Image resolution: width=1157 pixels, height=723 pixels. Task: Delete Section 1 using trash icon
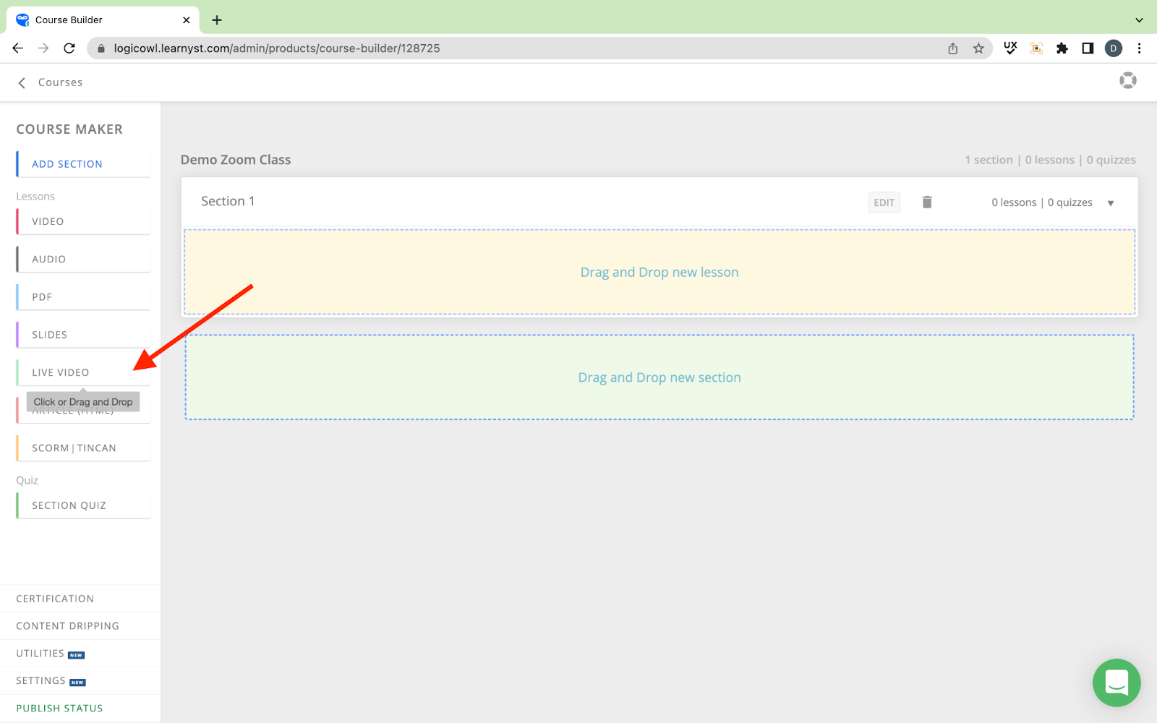click(x=926, y=202)
